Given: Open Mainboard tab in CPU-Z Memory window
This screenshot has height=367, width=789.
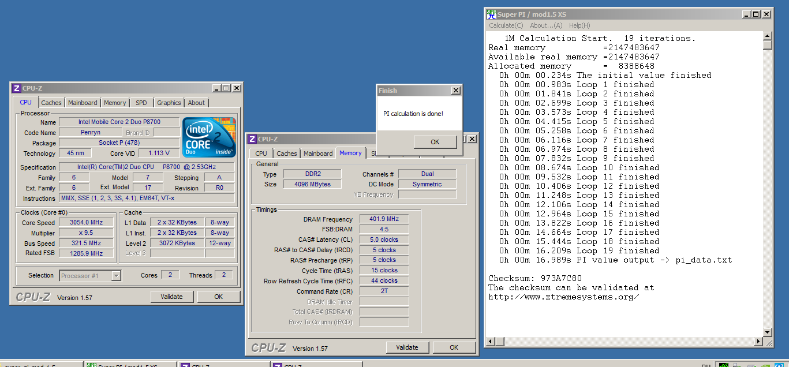Looking at the screenshot, I should tap(318, 153).
